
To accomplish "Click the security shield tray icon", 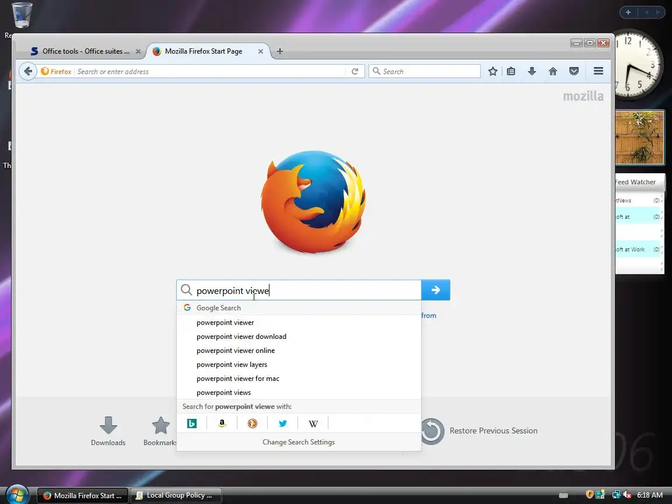I will [x=589, y=495].
